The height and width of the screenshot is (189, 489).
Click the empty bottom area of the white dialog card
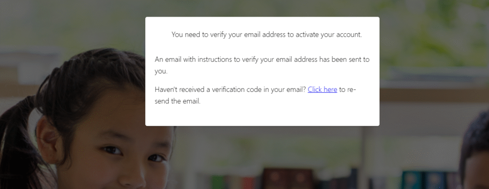click(x=262, y=117)
